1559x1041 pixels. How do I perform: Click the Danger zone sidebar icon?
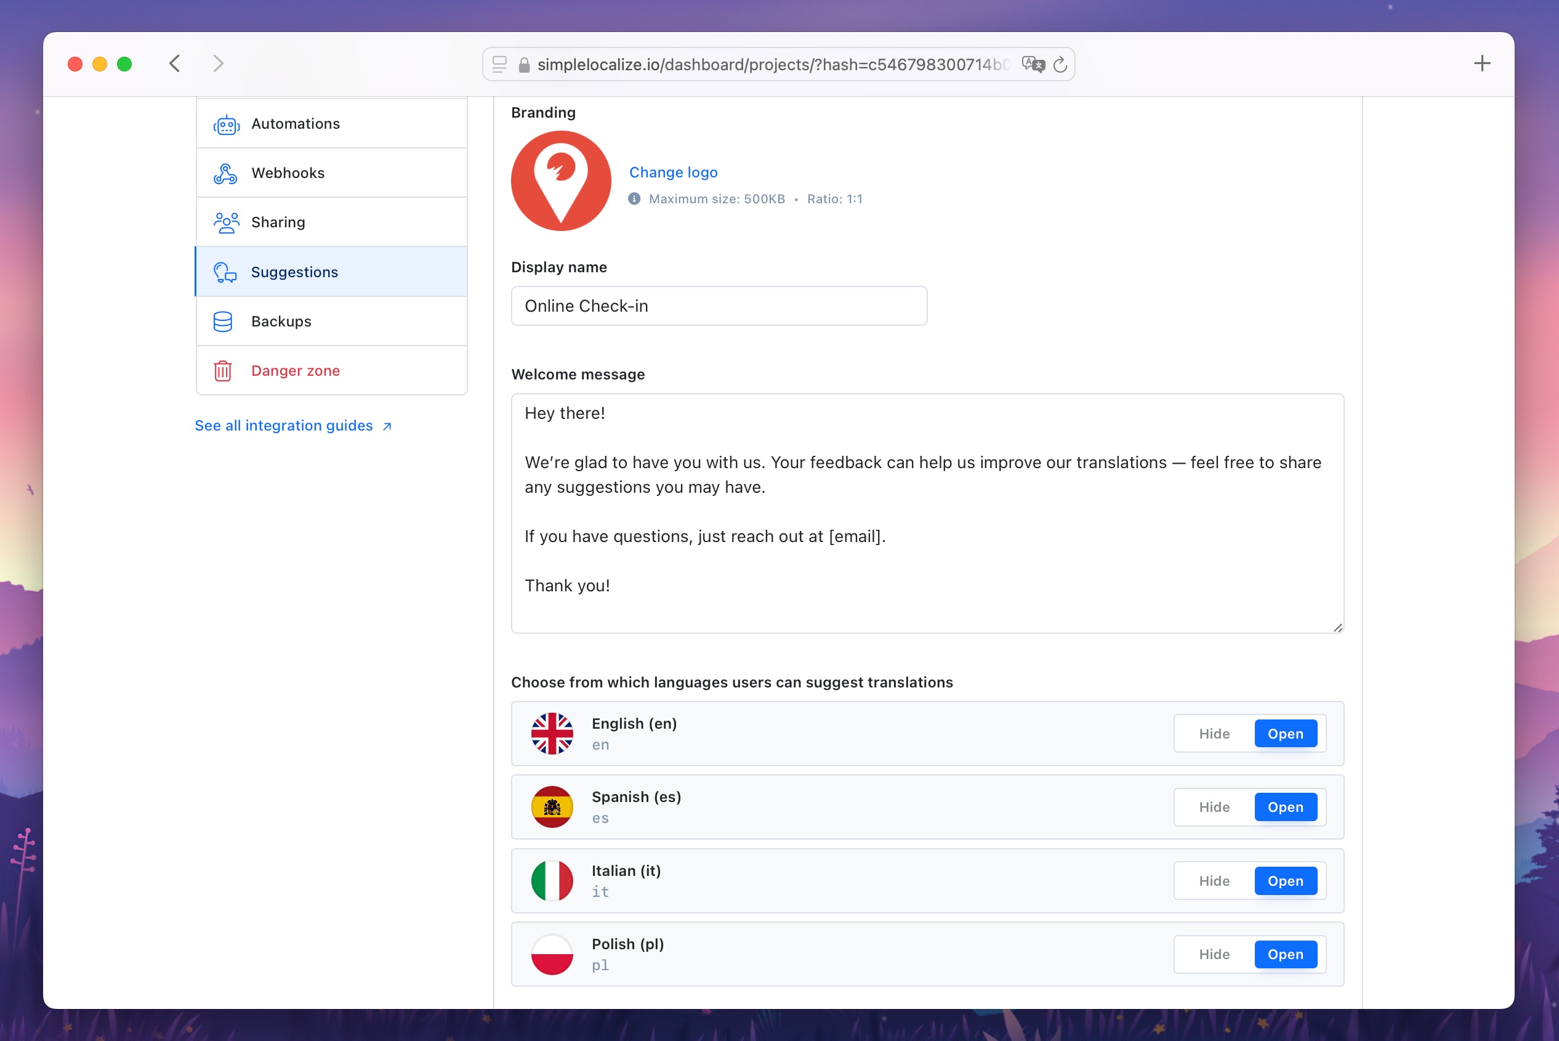224,370
